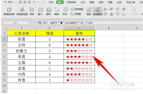Select column C header
Image resolution: width=143 pixels, height=94 pixels.
pos(79,28)
